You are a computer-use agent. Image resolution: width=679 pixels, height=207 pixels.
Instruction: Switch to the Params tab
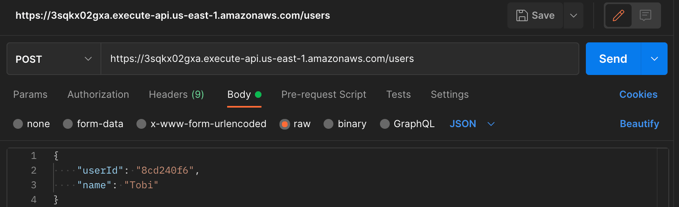tap(30, 95)
